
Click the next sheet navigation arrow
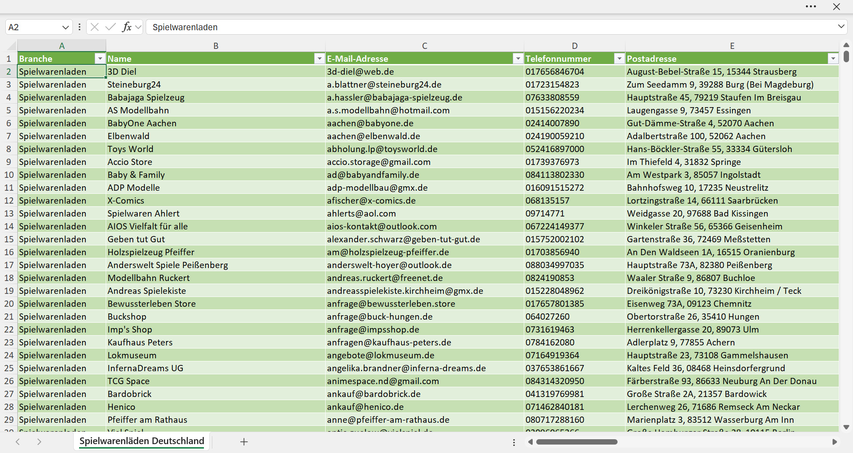pyautogui.click(x=39, y=441)
